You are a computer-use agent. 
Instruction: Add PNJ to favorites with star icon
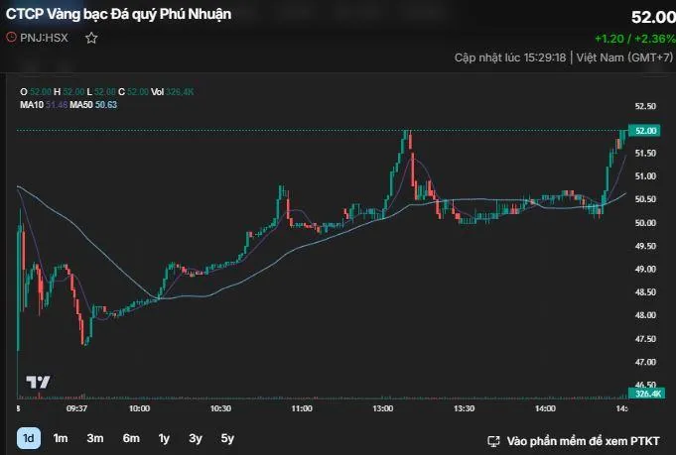[x=91, y=38]
